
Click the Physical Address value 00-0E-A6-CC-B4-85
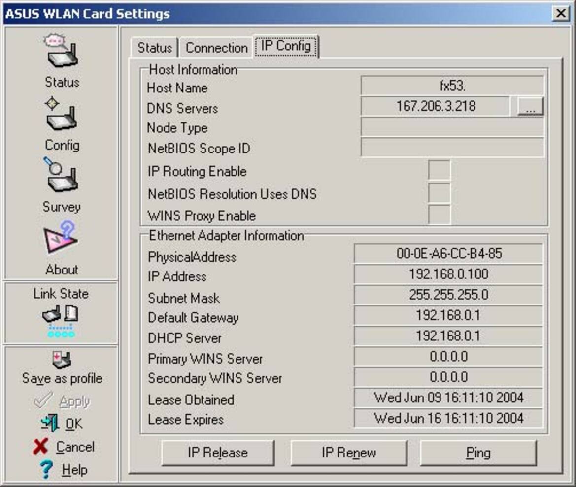pyautogui.click(x=448, y=254)
